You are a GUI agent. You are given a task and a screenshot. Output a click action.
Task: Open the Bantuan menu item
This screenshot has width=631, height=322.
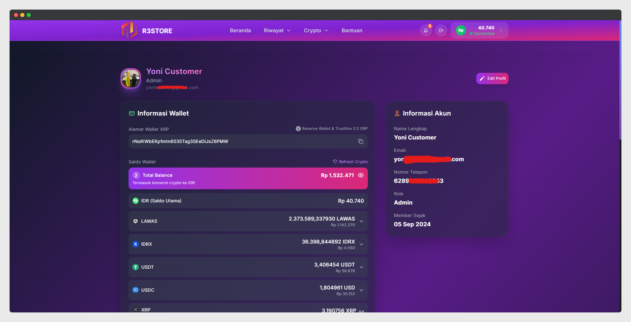[352, 30]
